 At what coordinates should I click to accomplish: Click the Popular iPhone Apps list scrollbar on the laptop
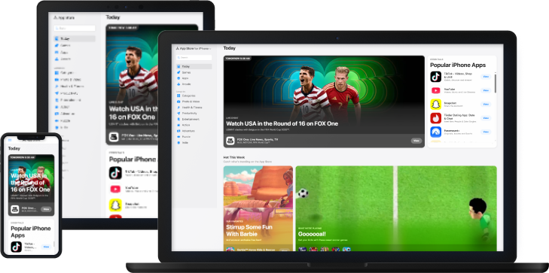496,83
